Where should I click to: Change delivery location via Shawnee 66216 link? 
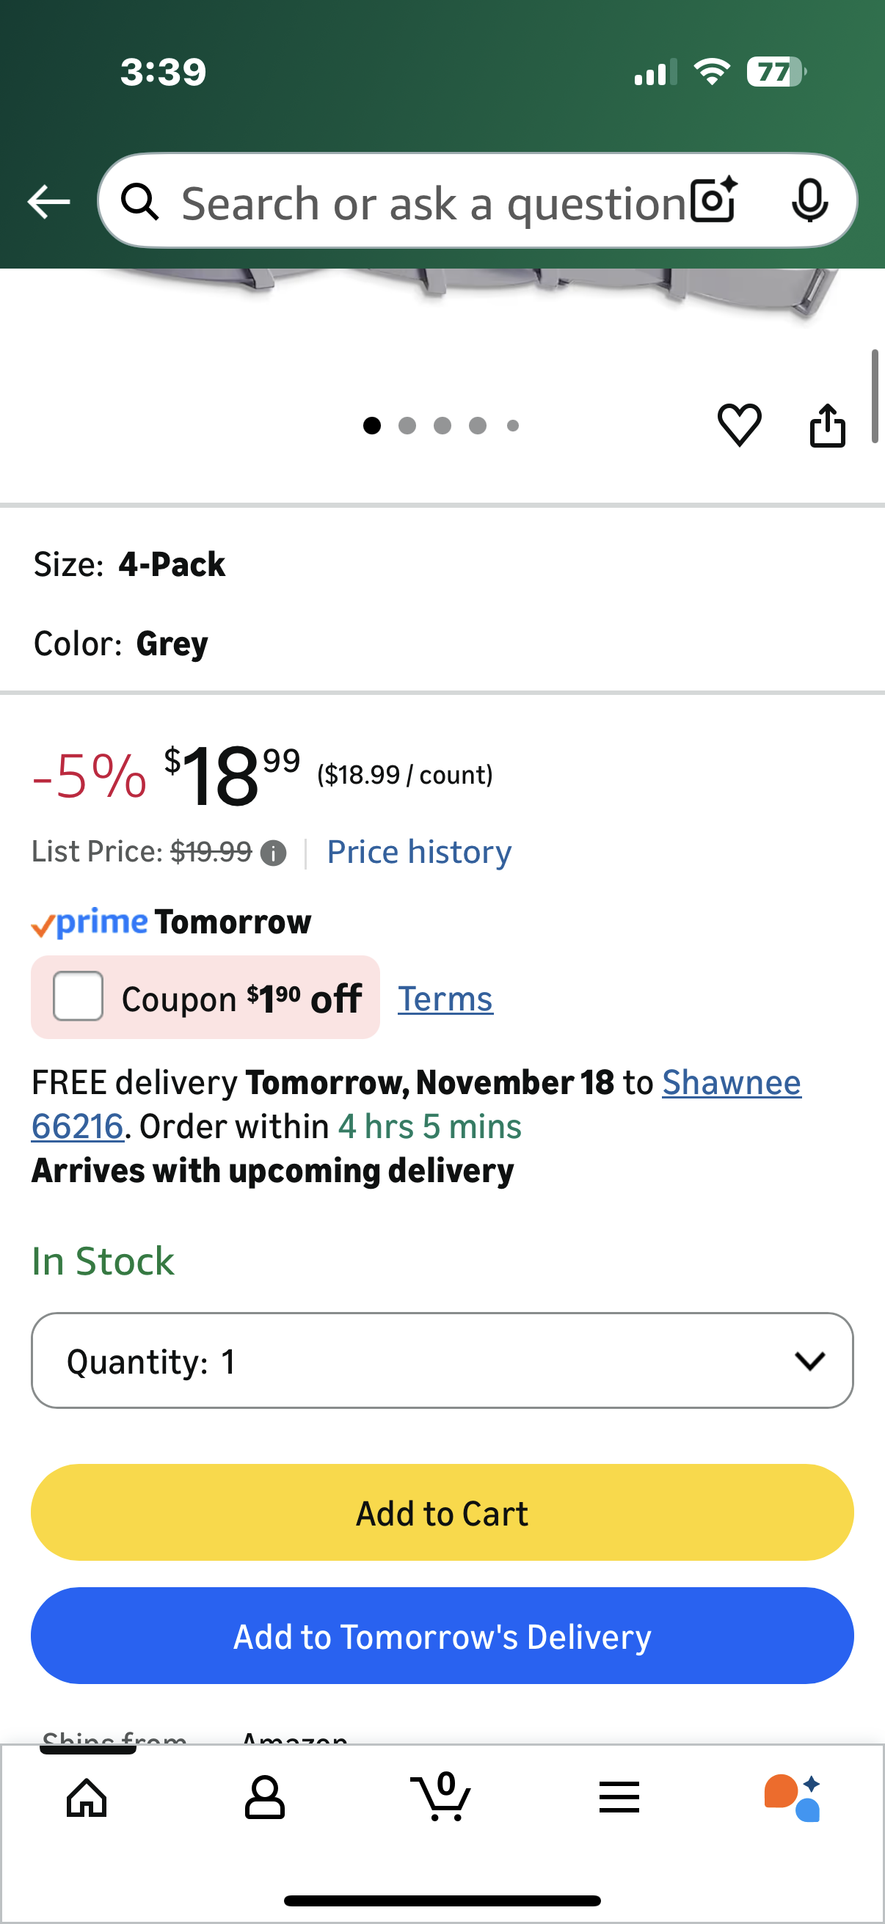(730, 1082)
